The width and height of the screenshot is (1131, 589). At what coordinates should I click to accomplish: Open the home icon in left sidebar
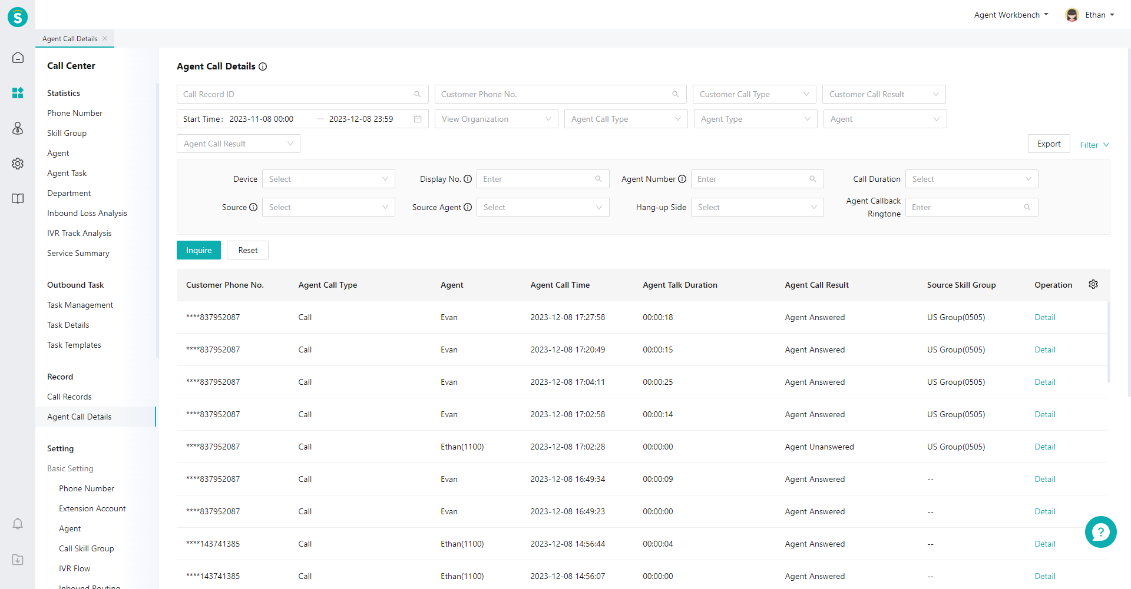18,58
